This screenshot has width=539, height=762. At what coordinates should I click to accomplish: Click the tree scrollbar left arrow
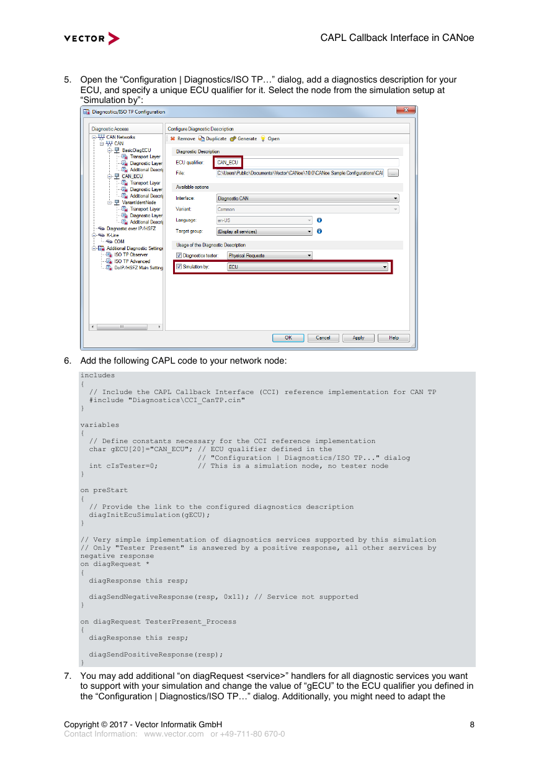point(94,327)
